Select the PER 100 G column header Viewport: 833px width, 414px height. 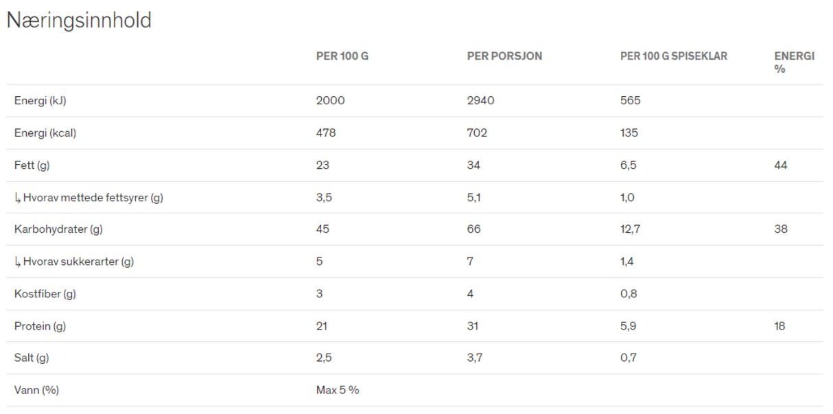coord(342,56)
